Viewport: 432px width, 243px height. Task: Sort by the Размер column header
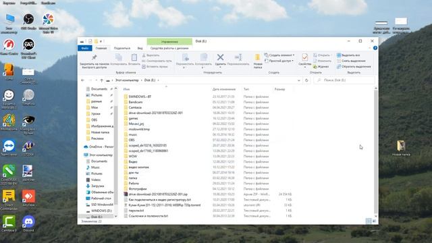[279, 89]
